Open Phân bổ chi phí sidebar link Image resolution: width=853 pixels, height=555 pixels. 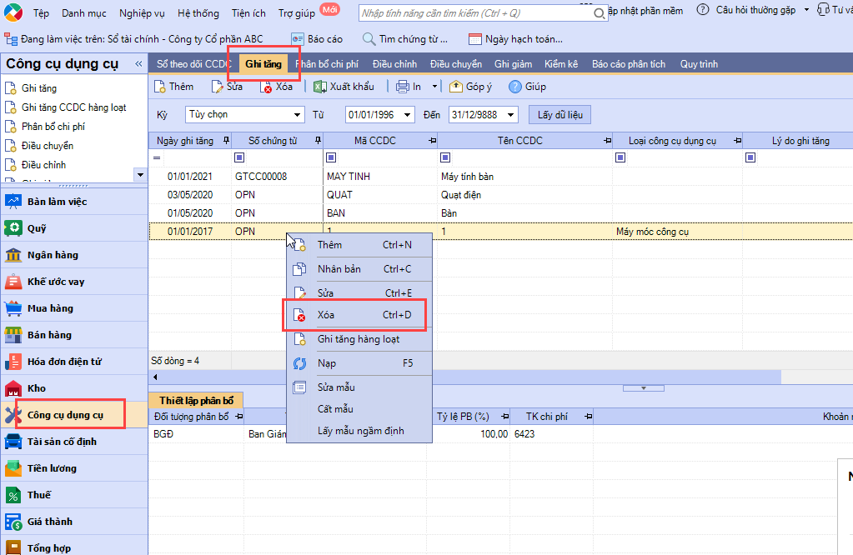pyautogui.click(x=53, y=126)
